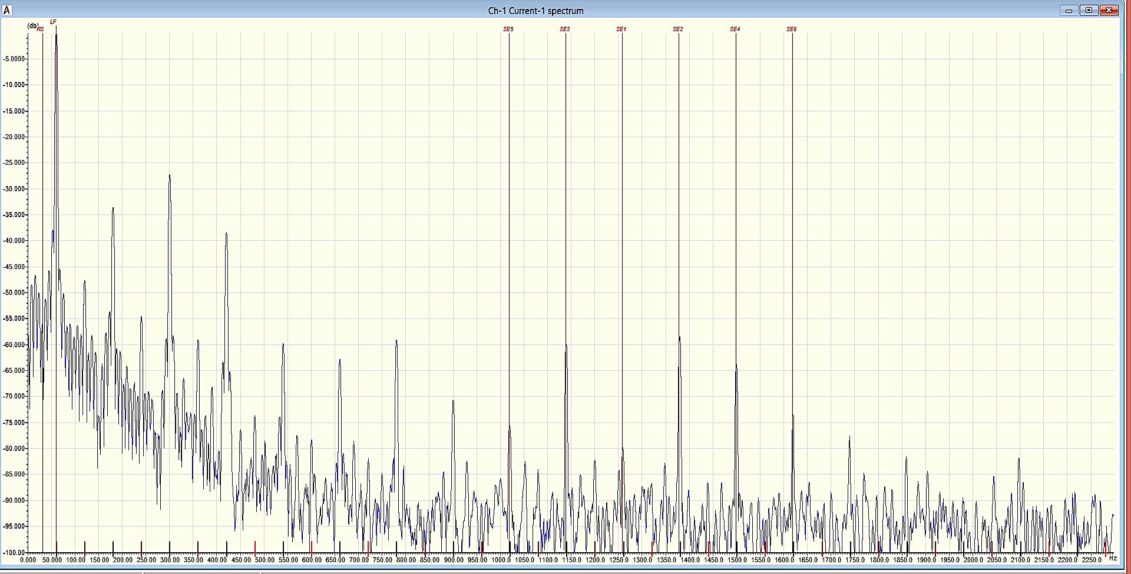Click the window title "Ch-1 Current-1 spectrum"
The width and height of the screenshot is (1131, 574).
535,11
